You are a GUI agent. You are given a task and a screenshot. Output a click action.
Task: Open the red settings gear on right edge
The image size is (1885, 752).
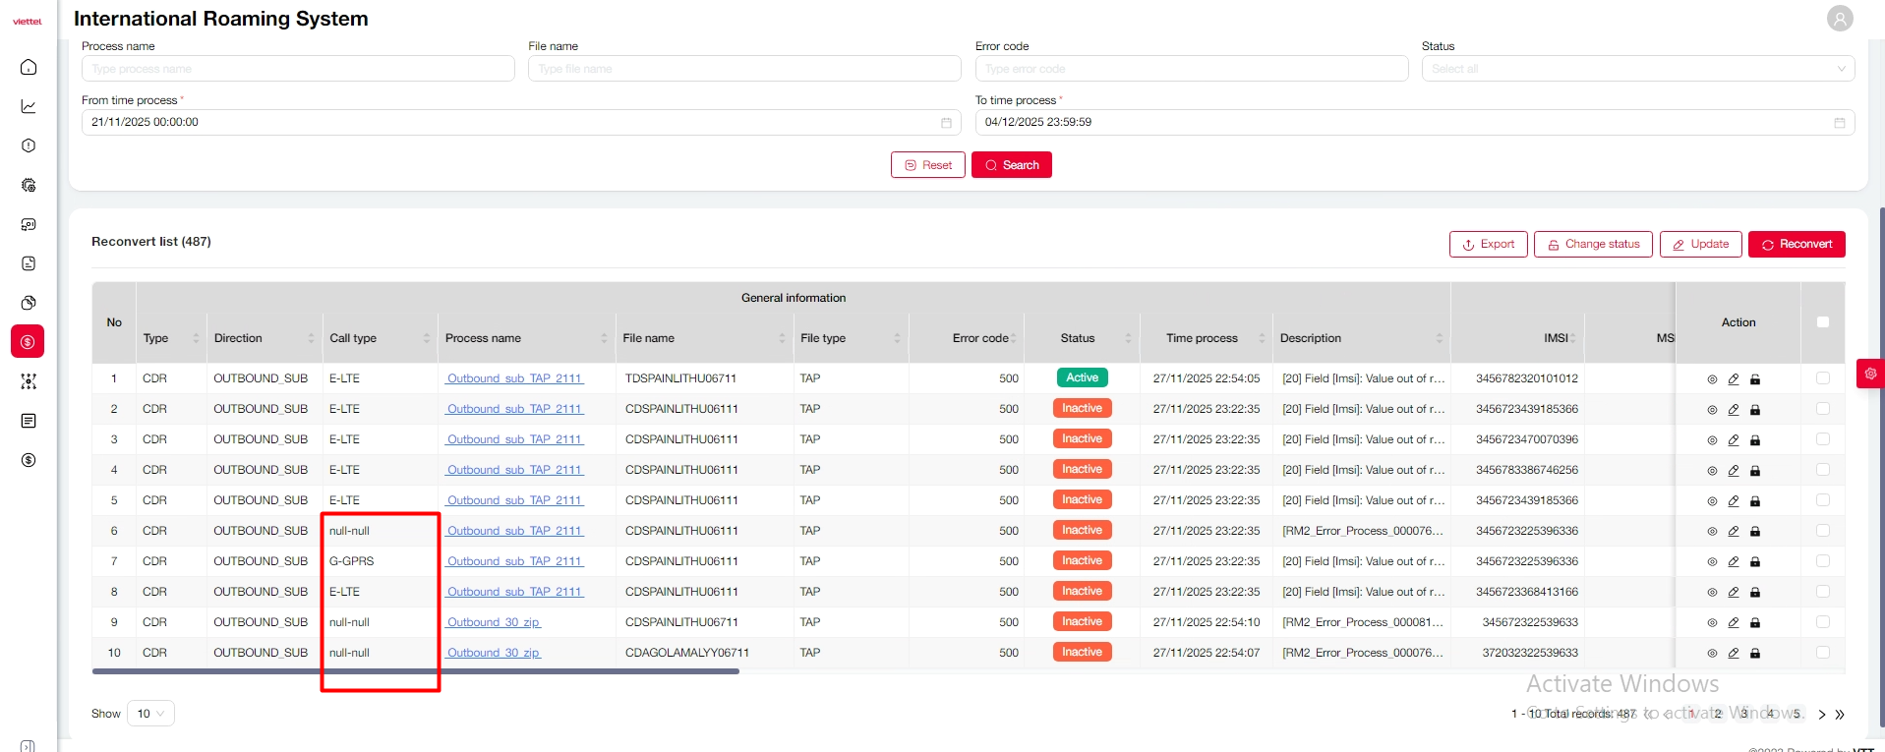(1870, 374)
